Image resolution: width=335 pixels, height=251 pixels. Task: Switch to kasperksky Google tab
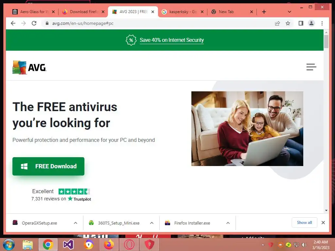[x=183, y=12]
